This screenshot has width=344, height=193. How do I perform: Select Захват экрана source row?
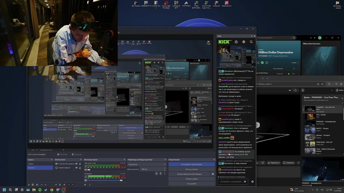(68, 168)
